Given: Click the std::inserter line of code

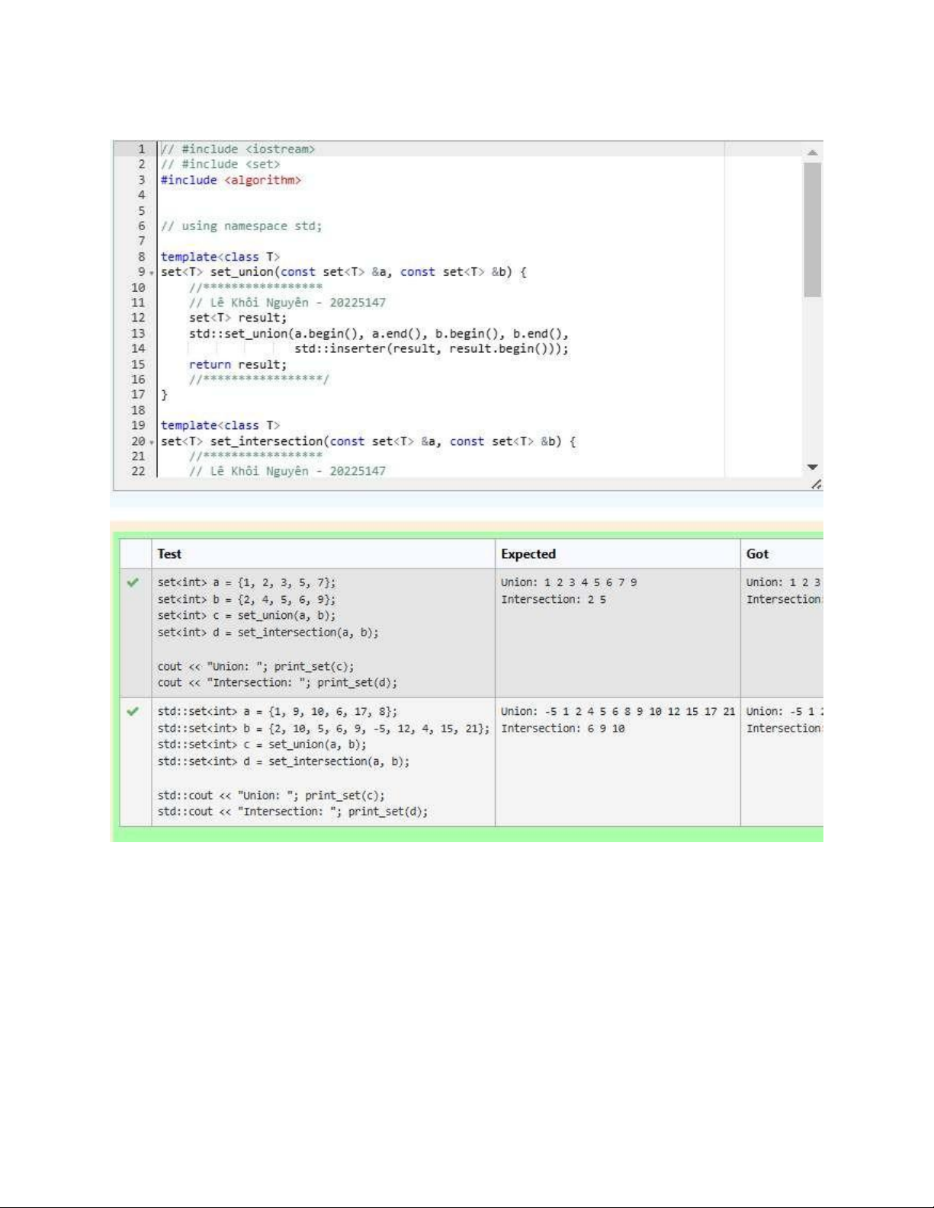Looking at the screenshot, I should [431, 349].
